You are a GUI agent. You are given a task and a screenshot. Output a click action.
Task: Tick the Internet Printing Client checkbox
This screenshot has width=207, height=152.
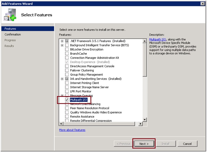click(67, 83)
